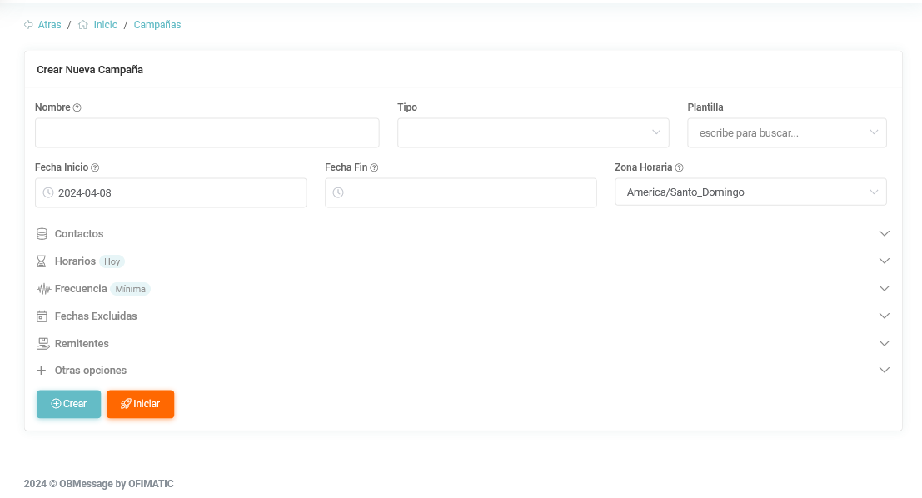Focus the Nombre text field
Viewport: 922px width, 498px height.
(x=207, y=132)
